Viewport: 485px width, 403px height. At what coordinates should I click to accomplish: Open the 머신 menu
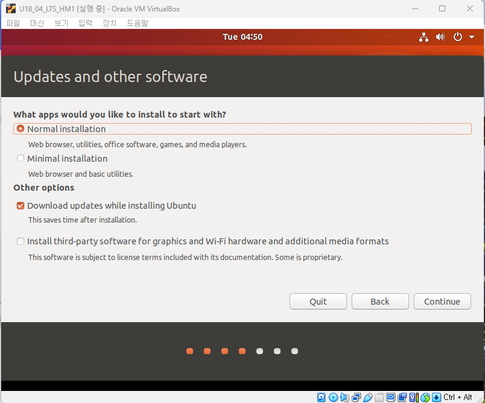[37, 23]
